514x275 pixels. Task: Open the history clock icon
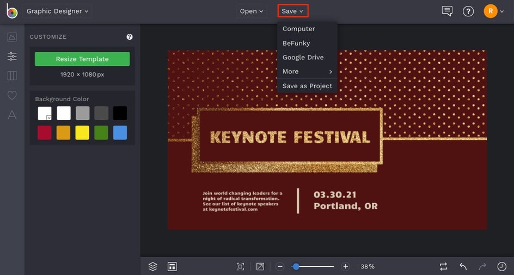pyautogui.click(x=501, y=266)
